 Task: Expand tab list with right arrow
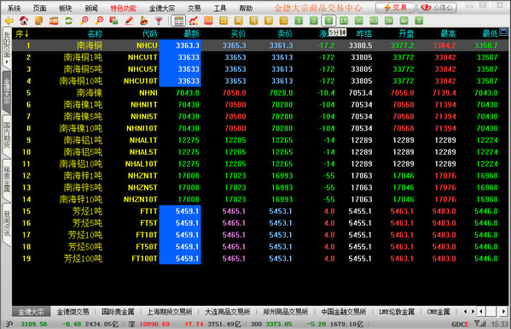(473, 311)
